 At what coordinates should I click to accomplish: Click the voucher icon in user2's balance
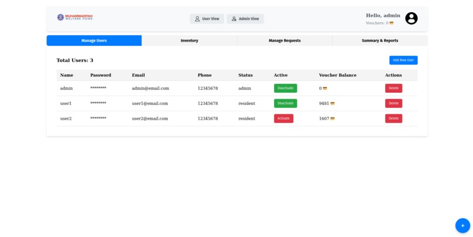pos(332,118)
